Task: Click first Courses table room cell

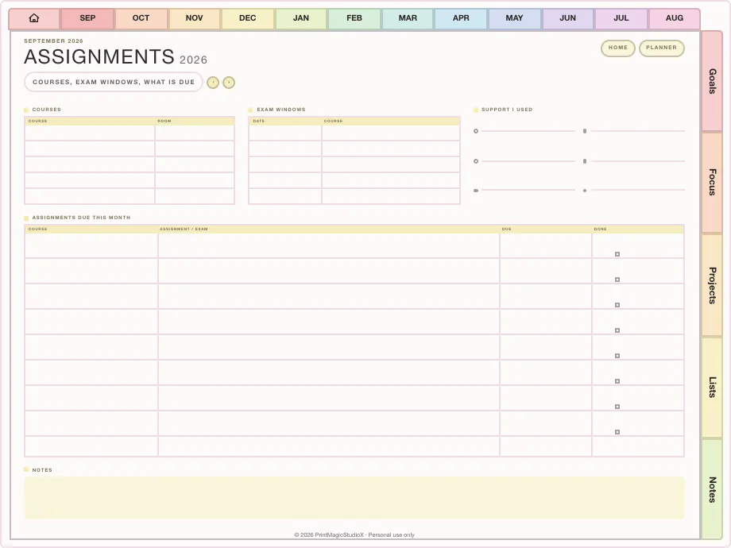Action: click(195, 133)
